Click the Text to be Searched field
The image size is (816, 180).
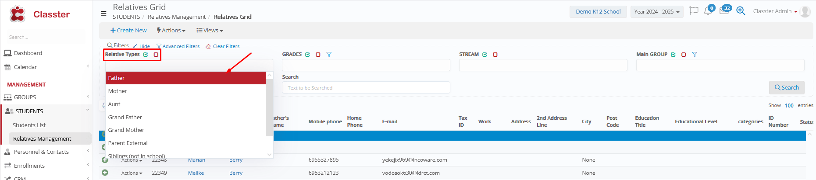(x=366, y=88)
